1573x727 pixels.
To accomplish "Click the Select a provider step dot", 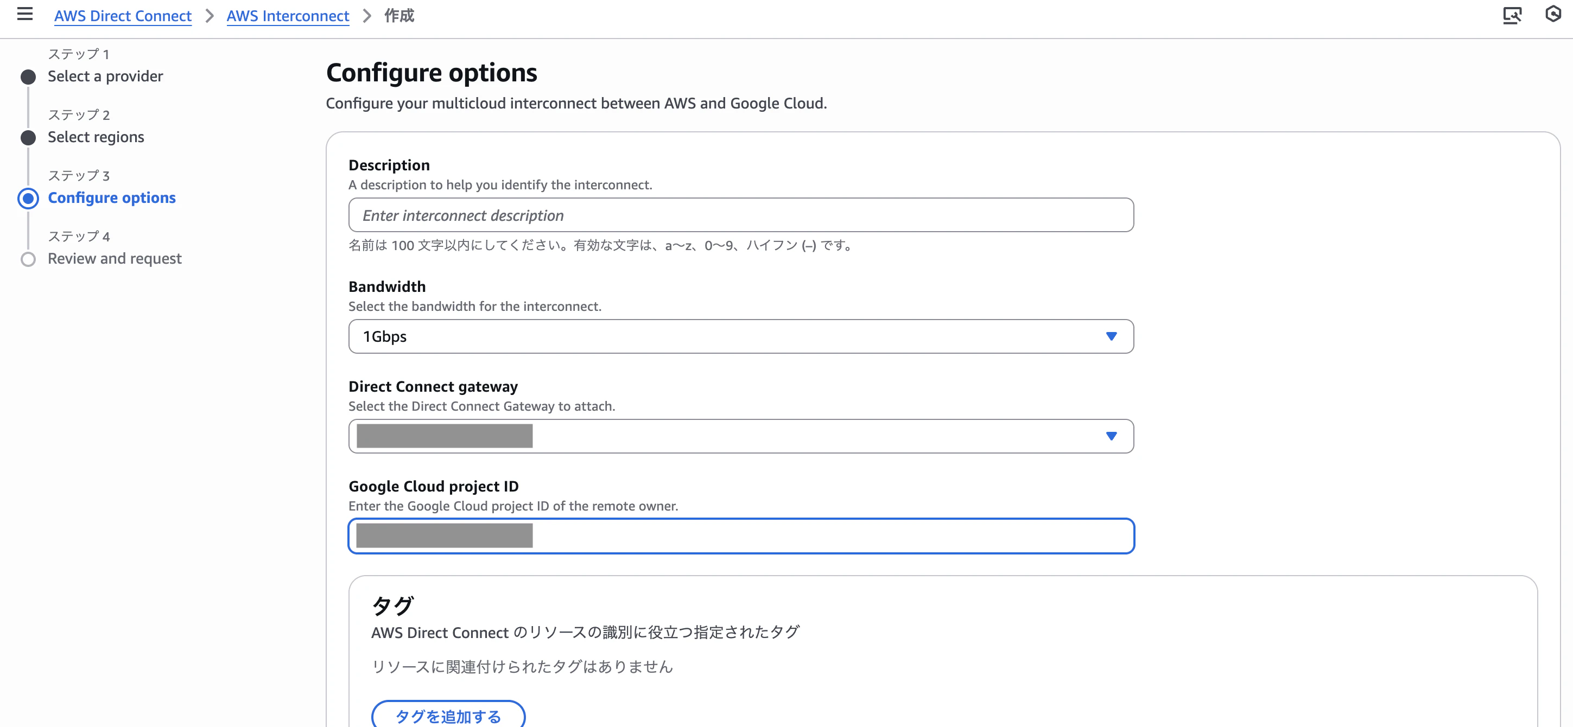I will (28, 77).
